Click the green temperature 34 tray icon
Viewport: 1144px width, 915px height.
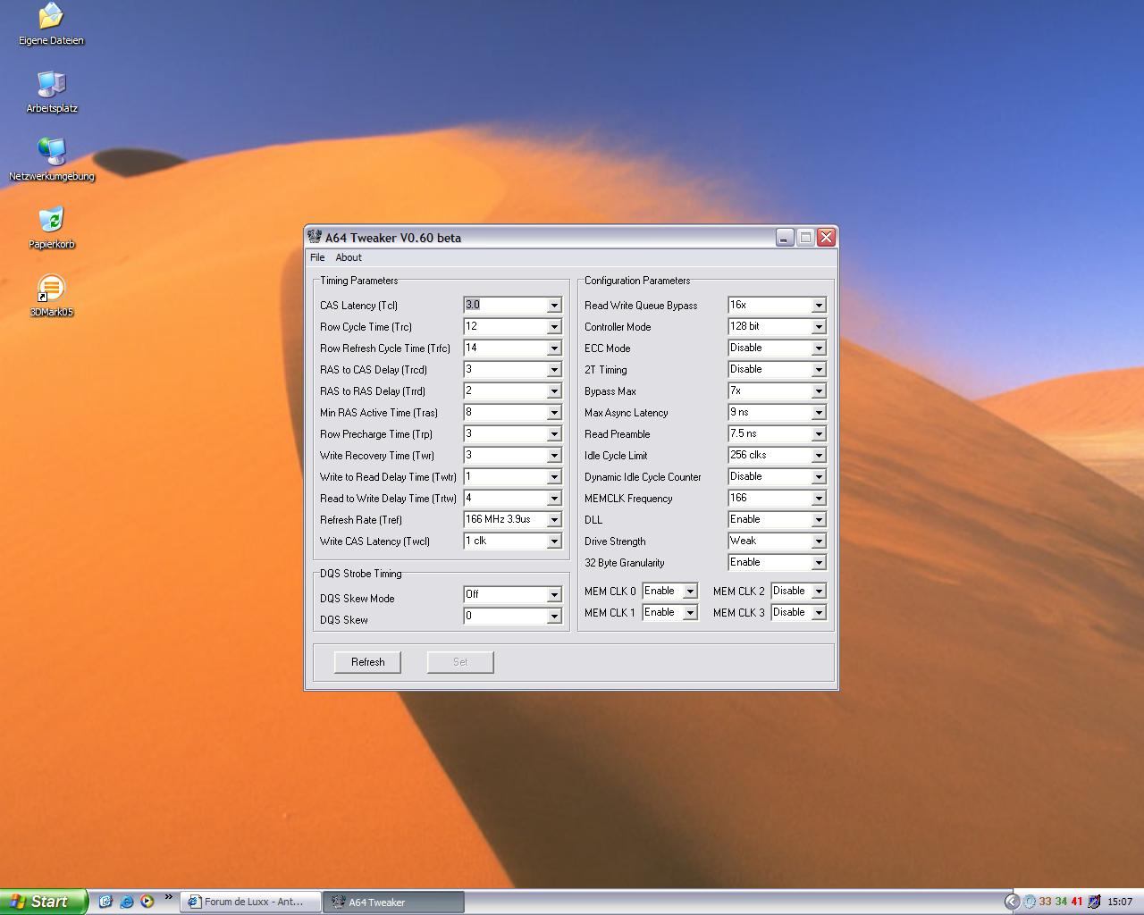point(1061,902)
